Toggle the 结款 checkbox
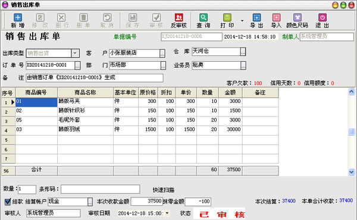The width and height of the screenshot is (357, 220). (8, 202)
